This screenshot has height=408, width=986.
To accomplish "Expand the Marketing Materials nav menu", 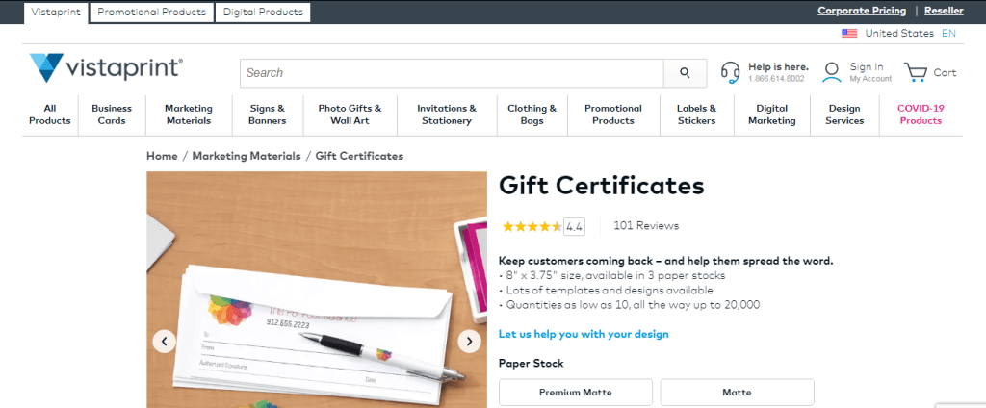I will [189, 115].
